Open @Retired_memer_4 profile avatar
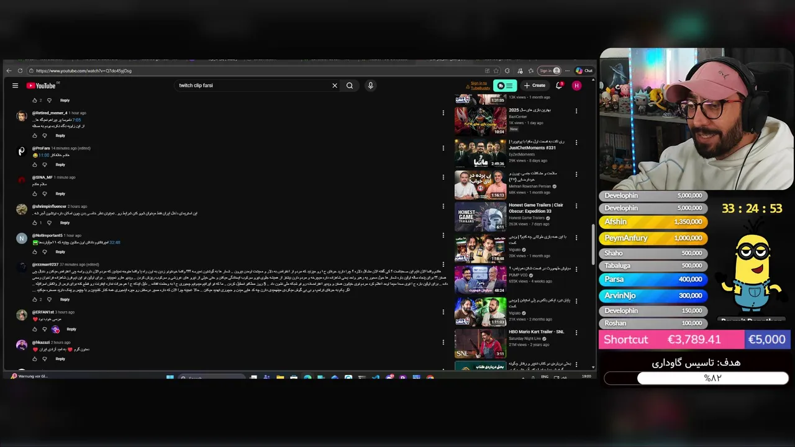Screen dimensions: 795x447 pos(22,116)
